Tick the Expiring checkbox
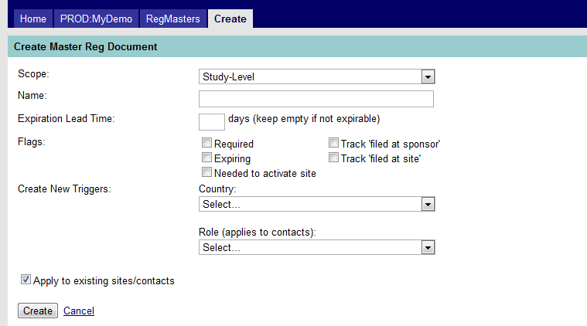 [x=206, y=158]
